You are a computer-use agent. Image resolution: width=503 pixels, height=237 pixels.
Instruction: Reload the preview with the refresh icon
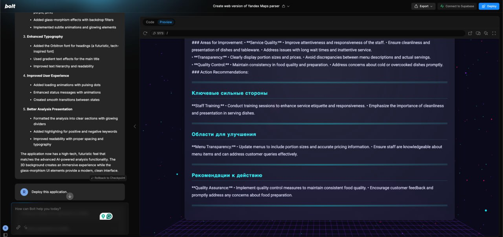[x=145, y=33]
